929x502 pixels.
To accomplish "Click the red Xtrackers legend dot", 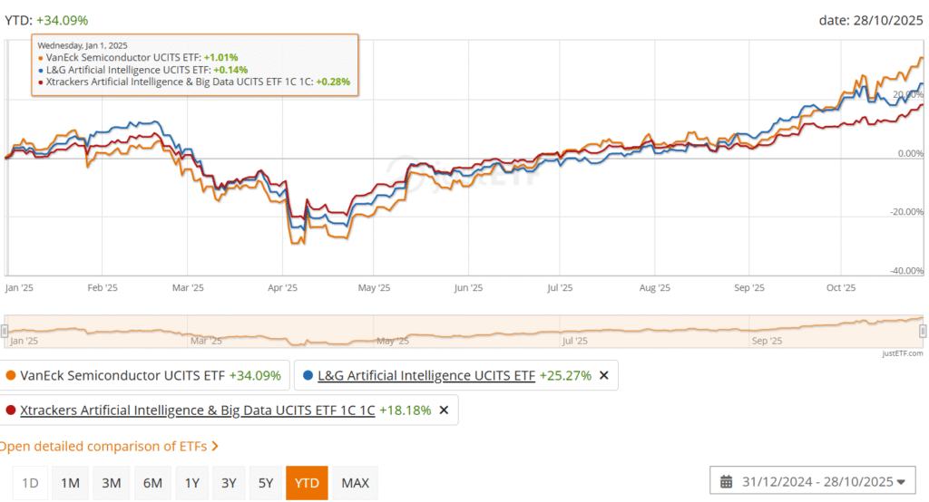I will pyautogui.click(x=11, y=410).
